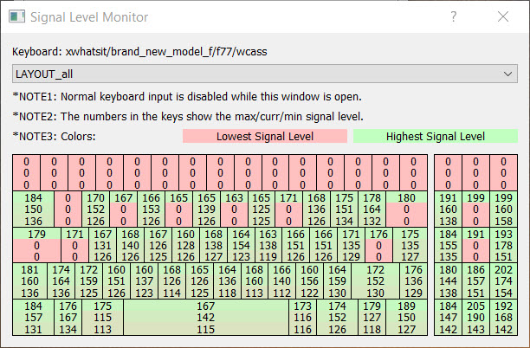
Task: Select the key showing 168 / 136 / 126
Action: (317, 209)
